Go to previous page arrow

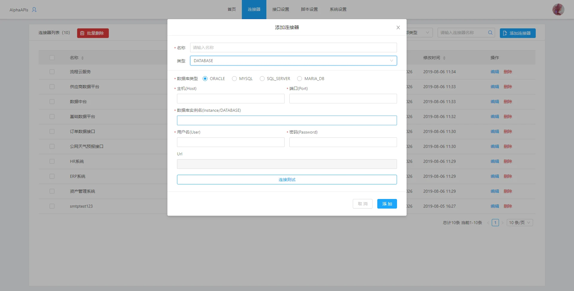click(x=488, y=223)
